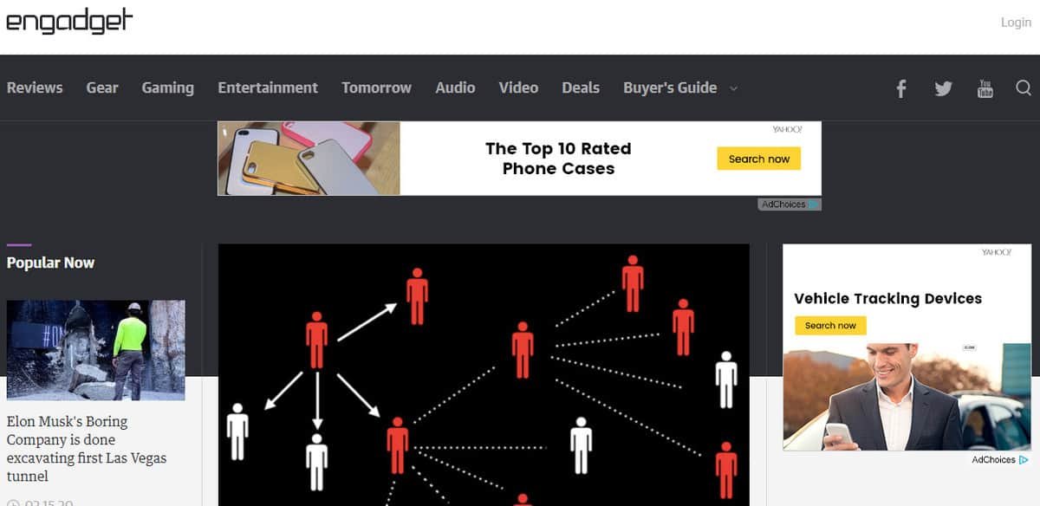Expand the Buyer's Guide dropdown chevron

pyautogui.click(x=733, y=88)
